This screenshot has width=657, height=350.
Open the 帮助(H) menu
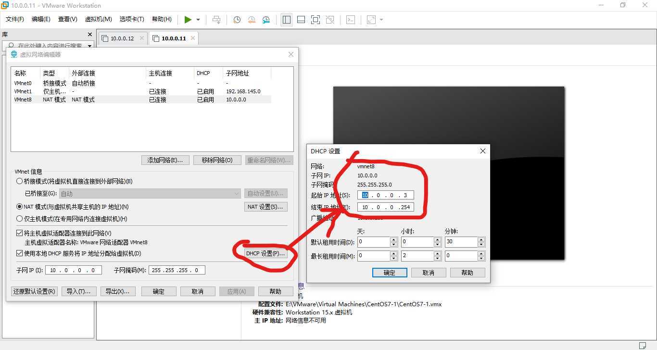pos(162,19)
